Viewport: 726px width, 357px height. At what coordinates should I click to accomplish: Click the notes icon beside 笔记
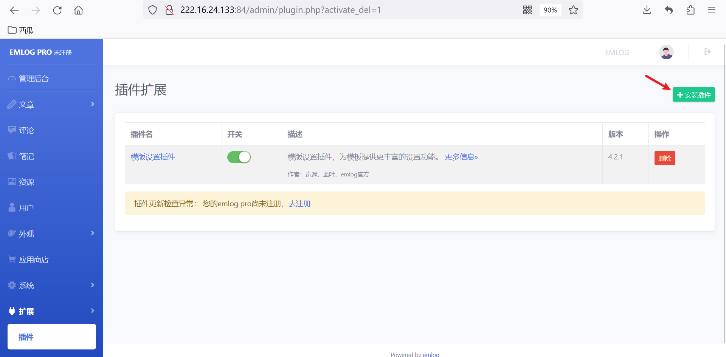(12, 156)
